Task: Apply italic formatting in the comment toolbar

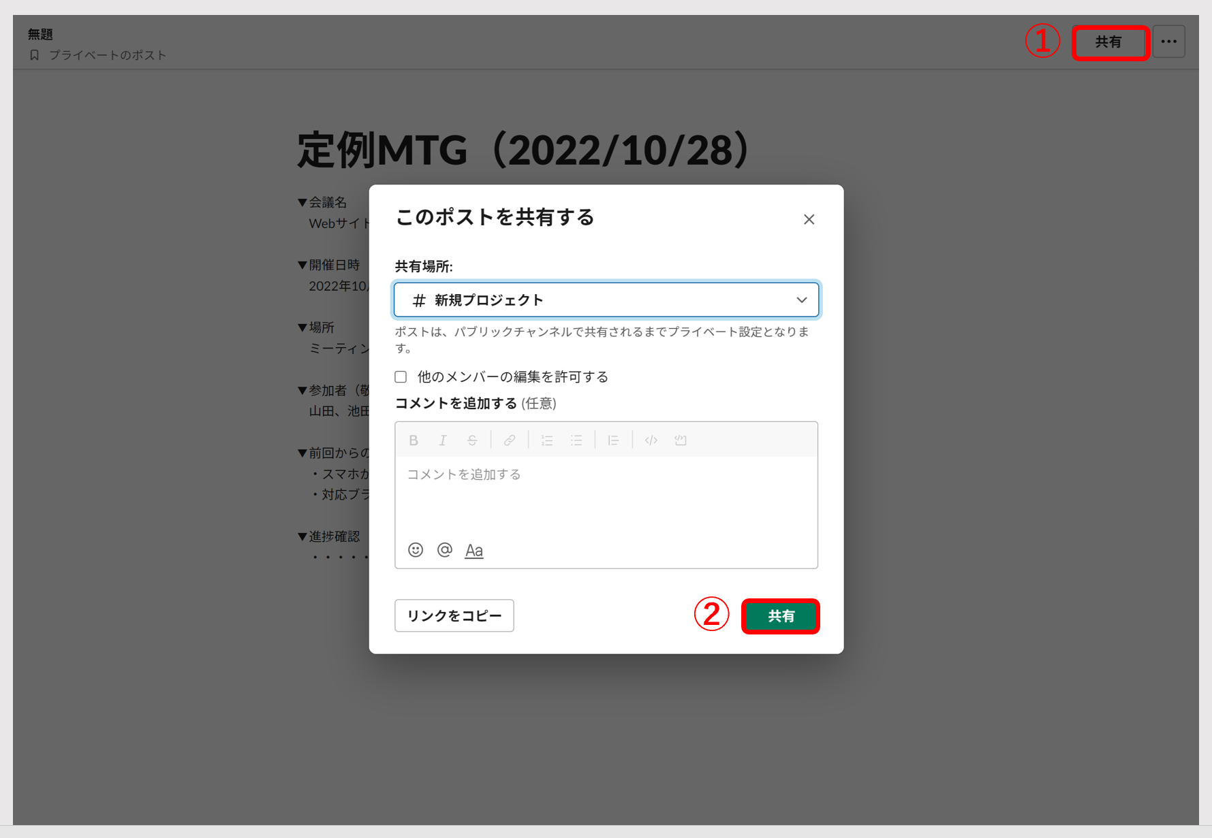Action: (x=443, y=440)
